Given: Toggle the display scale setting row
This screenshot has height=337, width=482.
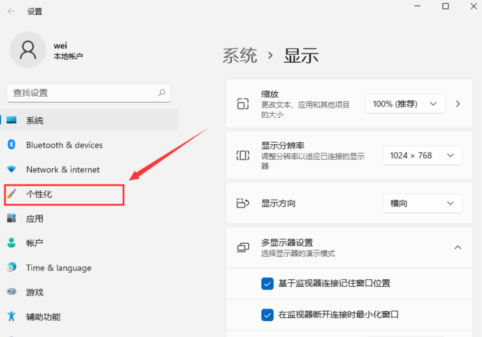Looking at the screenshot, I should [458, 104].
